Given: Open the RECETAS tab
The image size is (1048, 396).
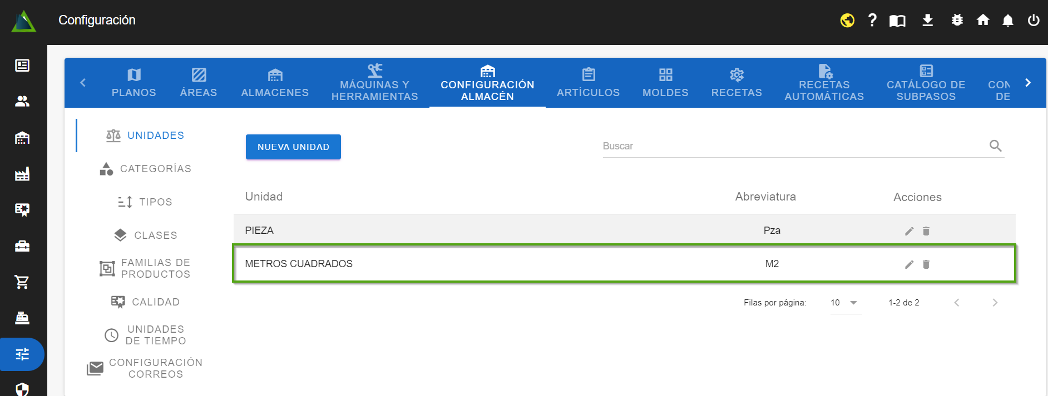Looking at the screenshot, I should pos(736,83).
